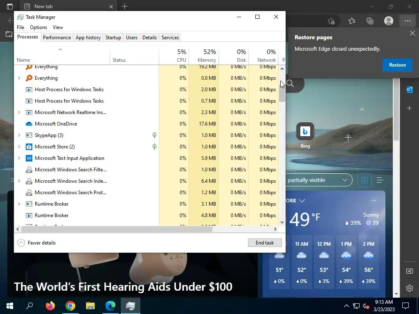Select the second Runtime Broker row

click(x=146, y=215)
